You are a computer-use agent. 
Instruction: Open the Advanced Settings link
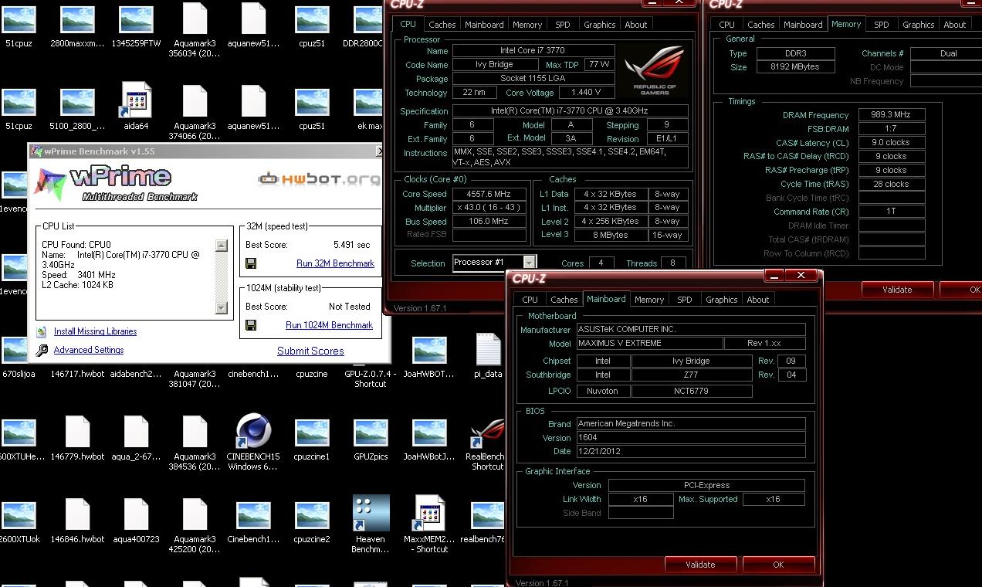click(89, 350)
